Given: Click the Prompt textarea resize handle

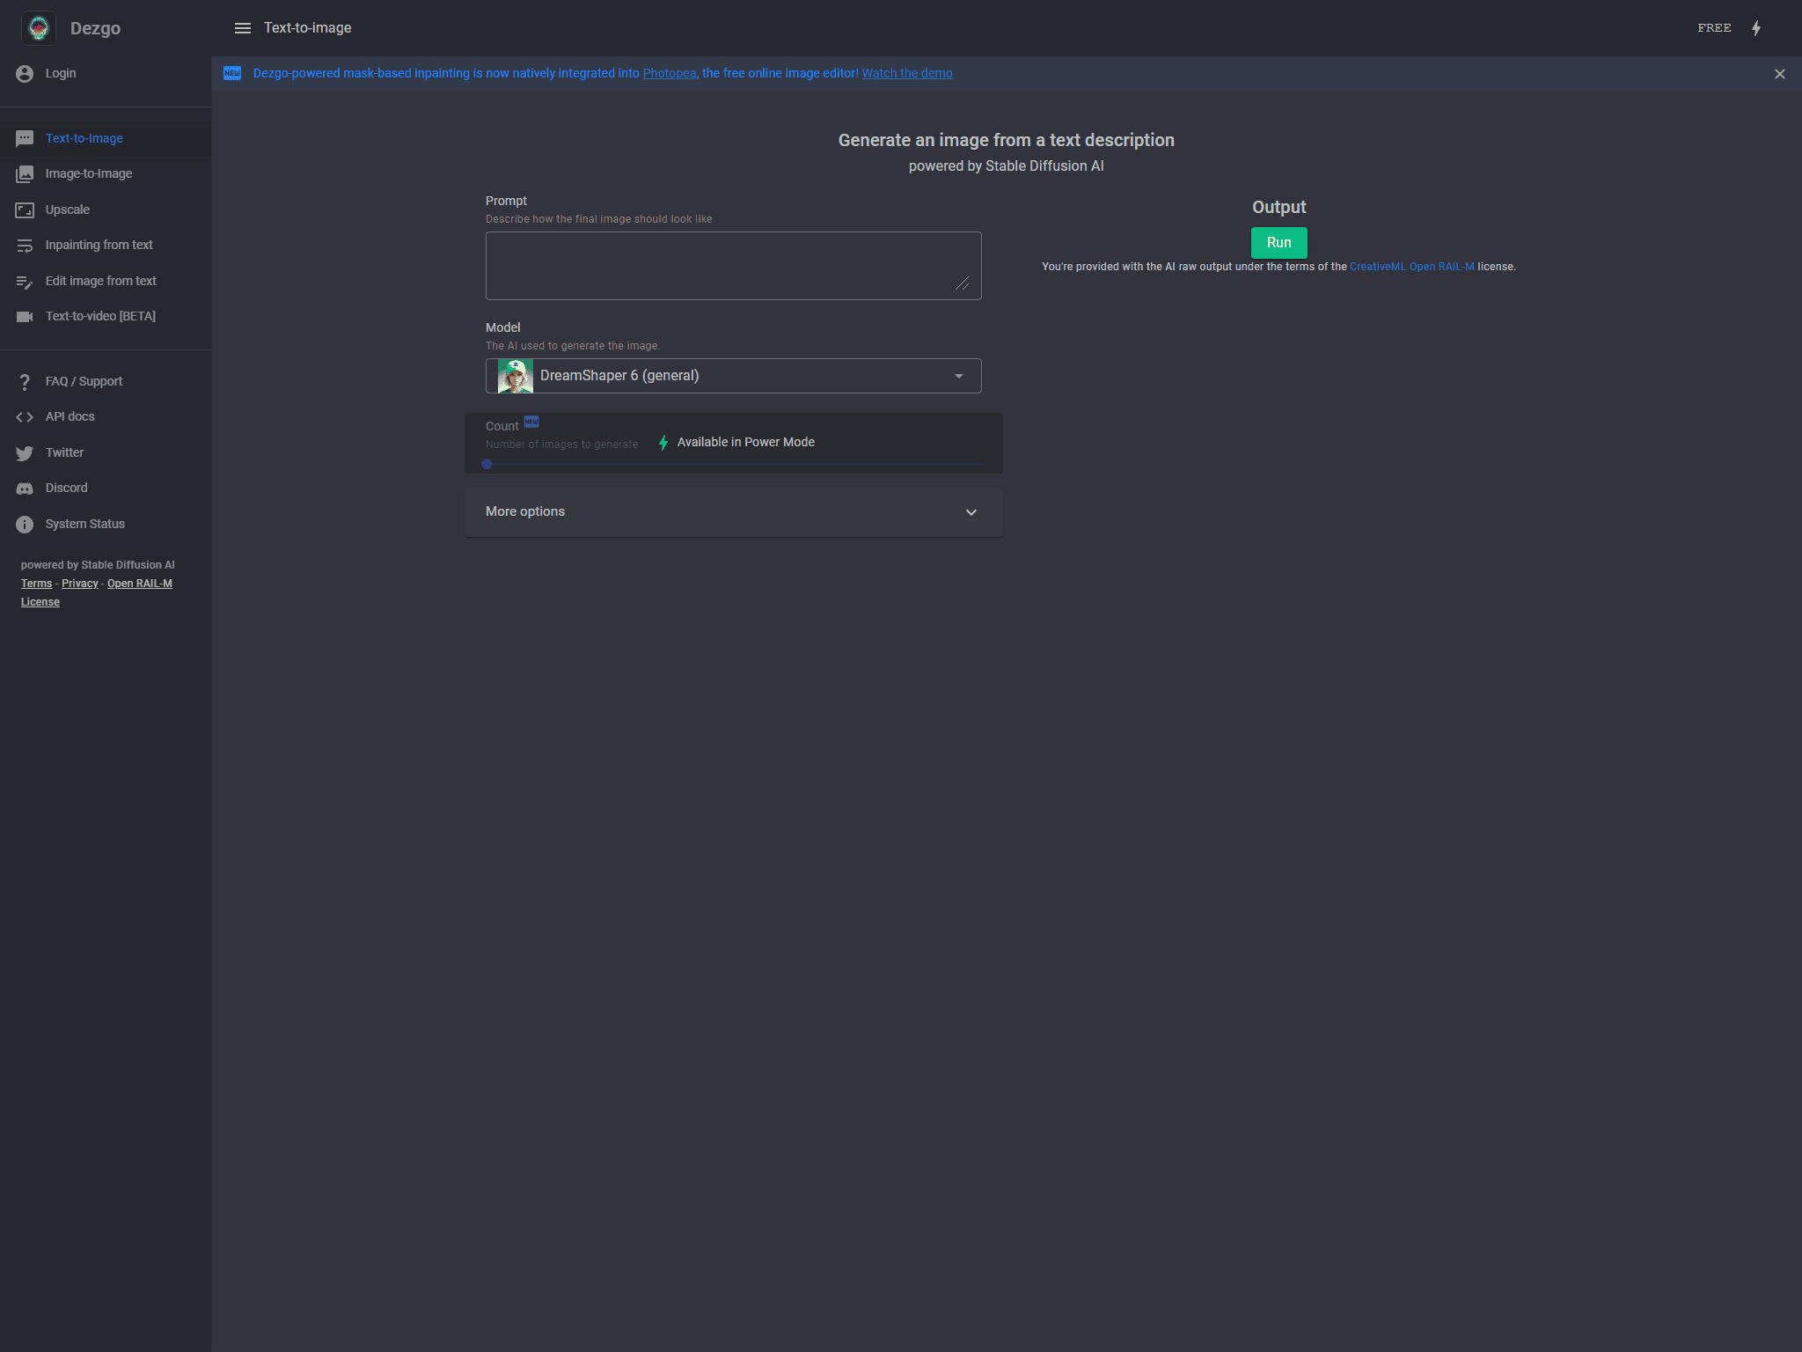Looking at the screenshot, I should [x=963, y=283].
